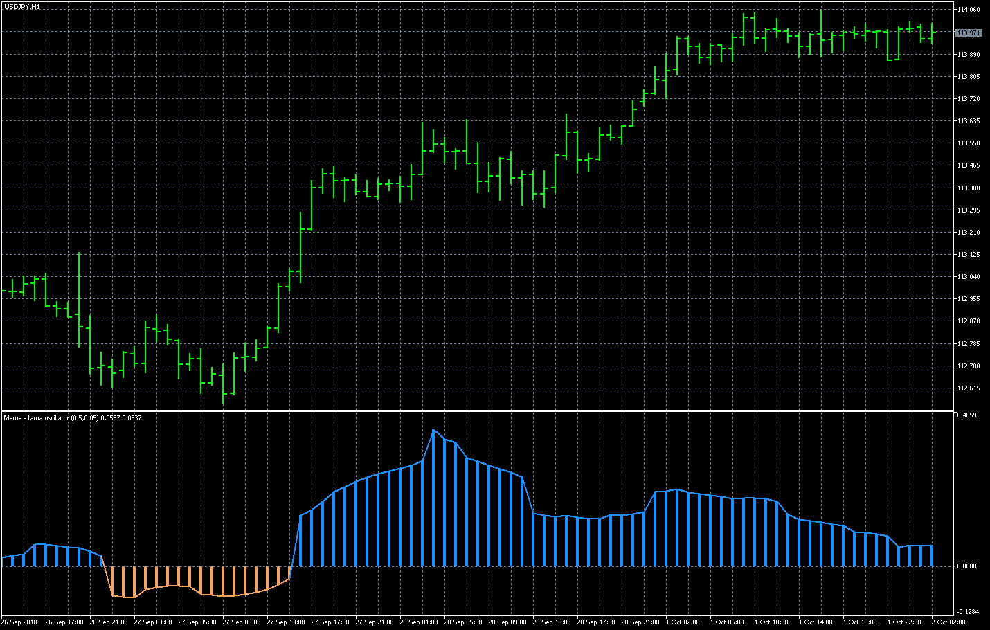Pick the 1 Oct 22:00 time label
Screen dimensions: 990x630
coord(905,622)
